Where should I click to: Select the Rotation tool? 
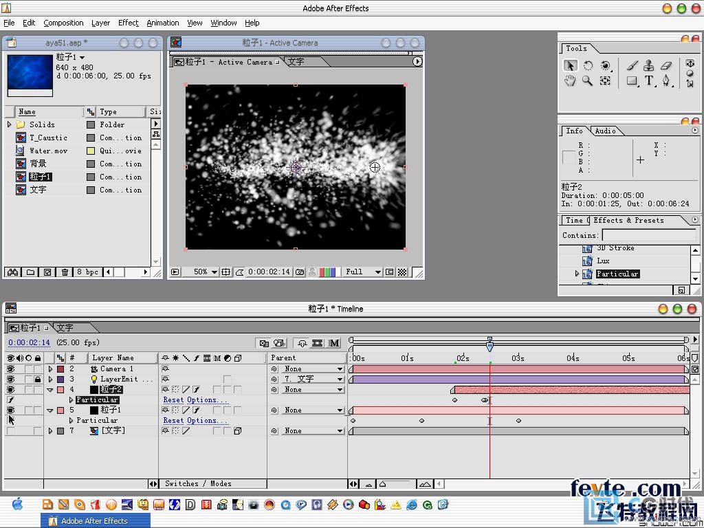(x=588, y=65)
